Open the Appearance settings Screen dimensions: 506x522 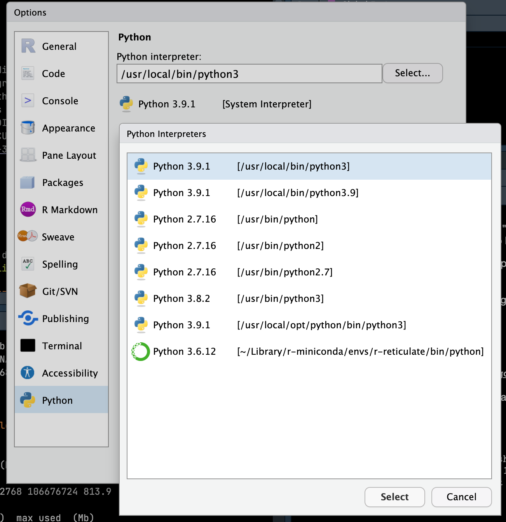pyautogui.click(x=68, y=128)
